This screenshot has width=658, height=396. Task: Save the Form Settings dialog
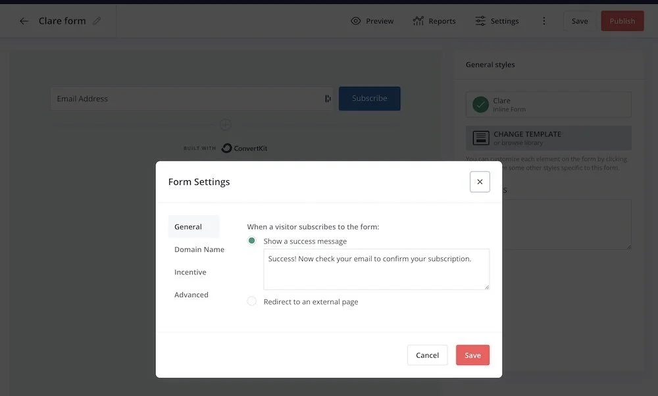click(x=472, y=355)
